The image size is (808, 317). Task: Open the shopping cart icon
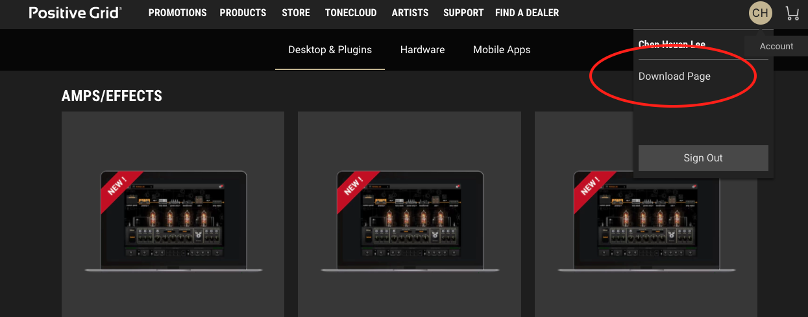coord(792,13)
